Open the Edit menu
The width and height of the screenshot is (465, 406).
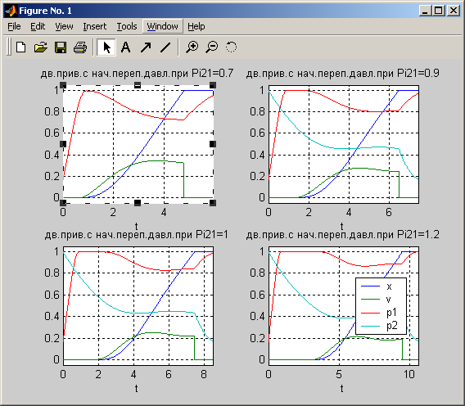(38, 26)
